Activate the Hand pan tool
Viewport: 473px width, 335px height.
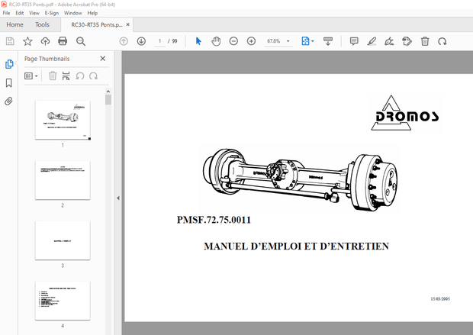216,41
